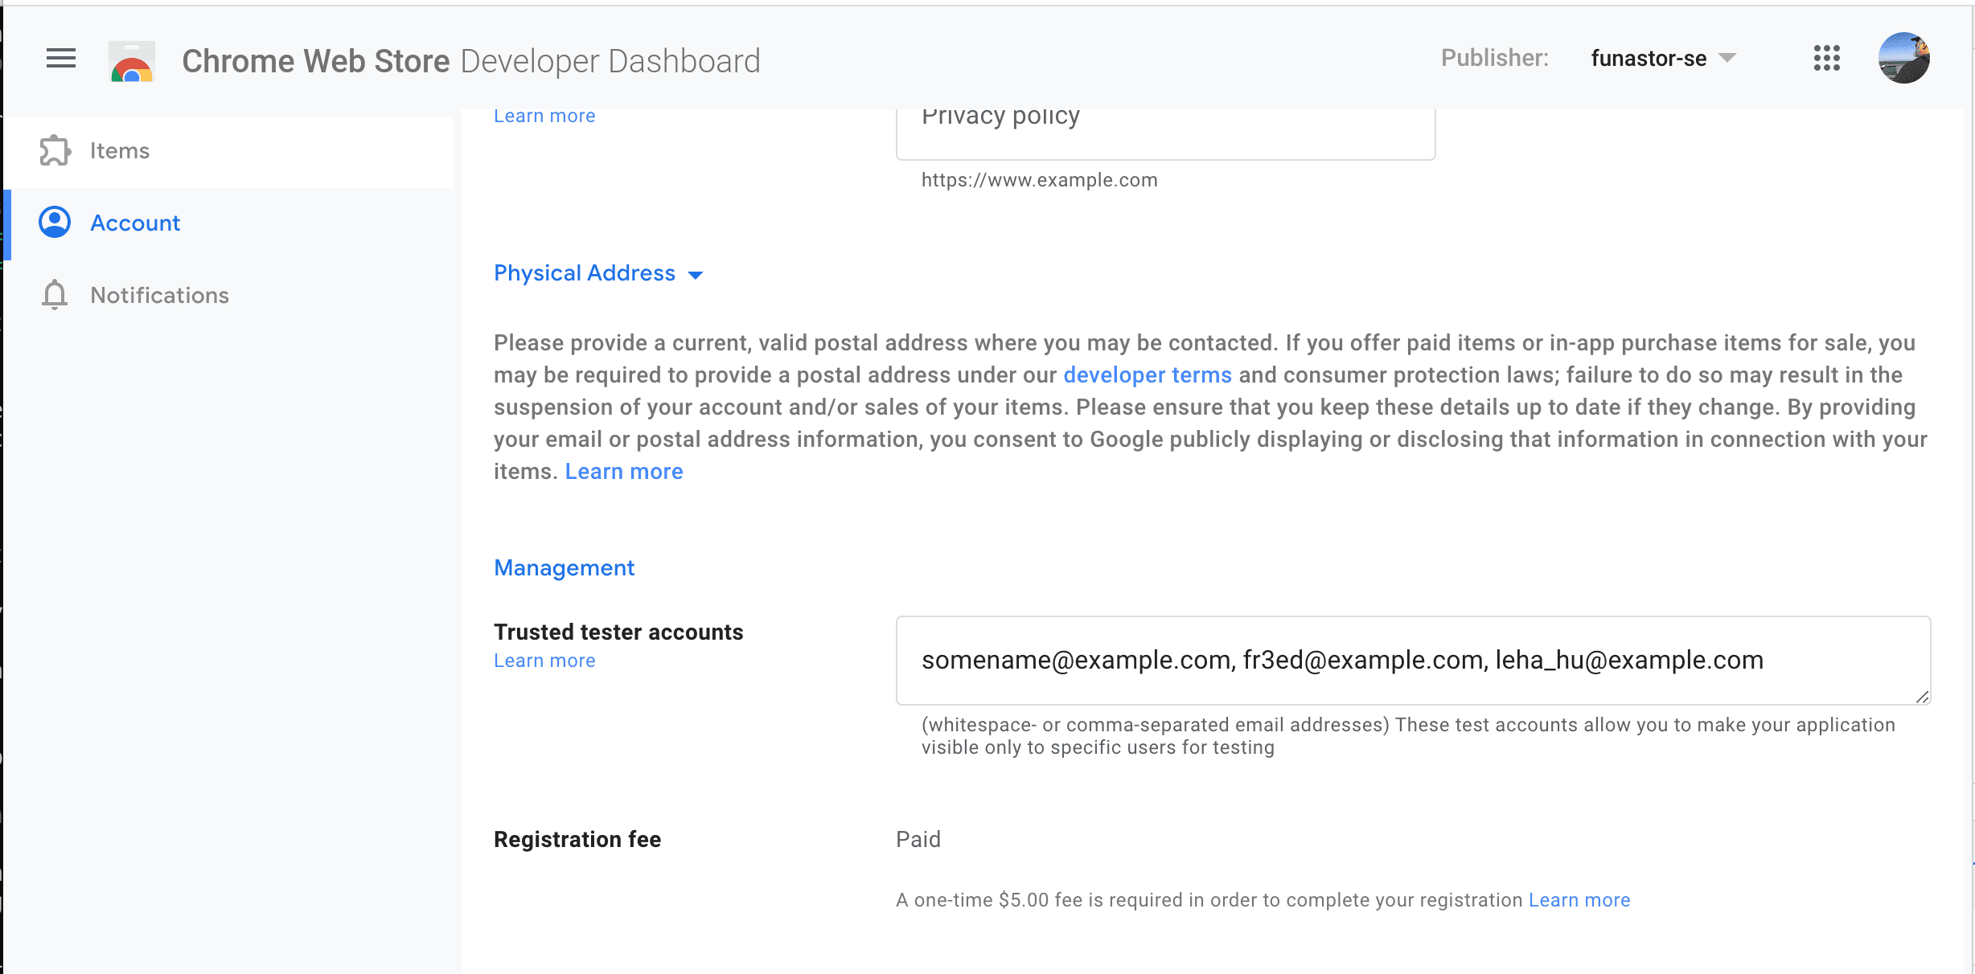This screenshot has width=1975, height=974.
Task: Click the Items menu tab
Action: [x=120, y=149]
